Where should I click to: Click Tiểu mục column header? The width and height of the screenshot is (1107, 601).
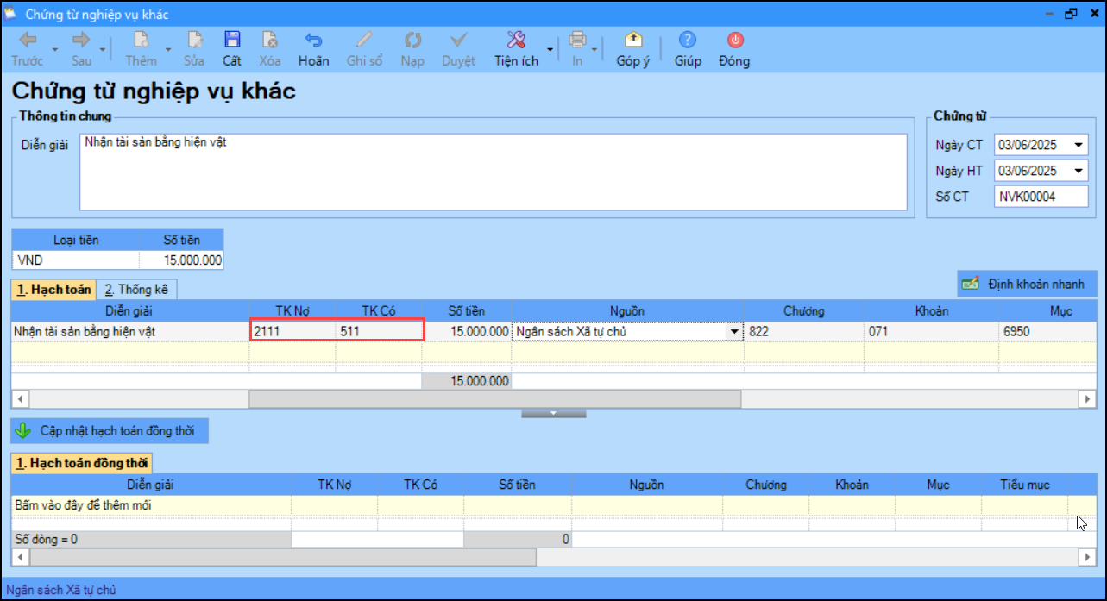[1025, 485]
